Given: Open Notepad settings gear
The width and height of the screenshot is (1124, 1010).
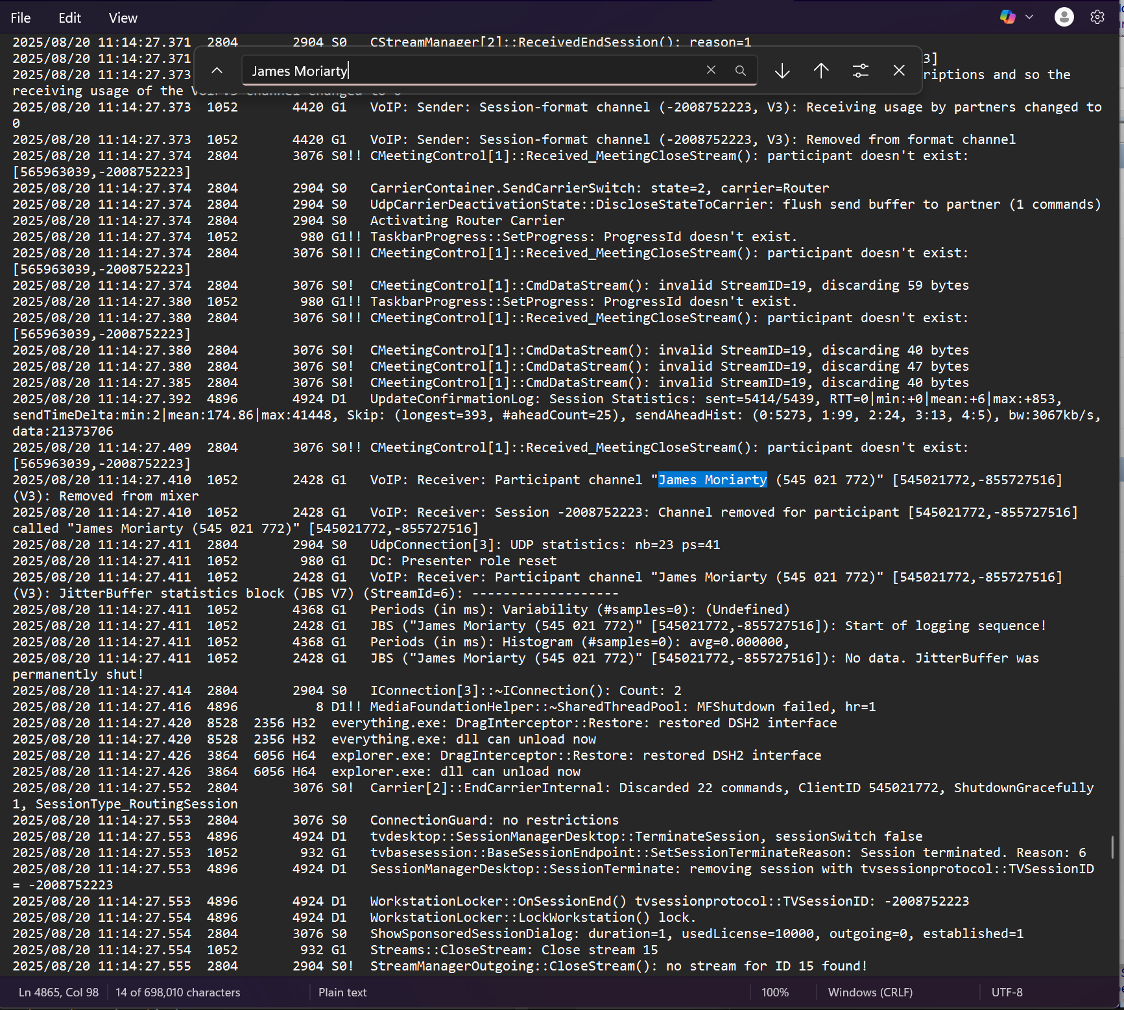Looking at the screenshot, I should coord(1097,18).
